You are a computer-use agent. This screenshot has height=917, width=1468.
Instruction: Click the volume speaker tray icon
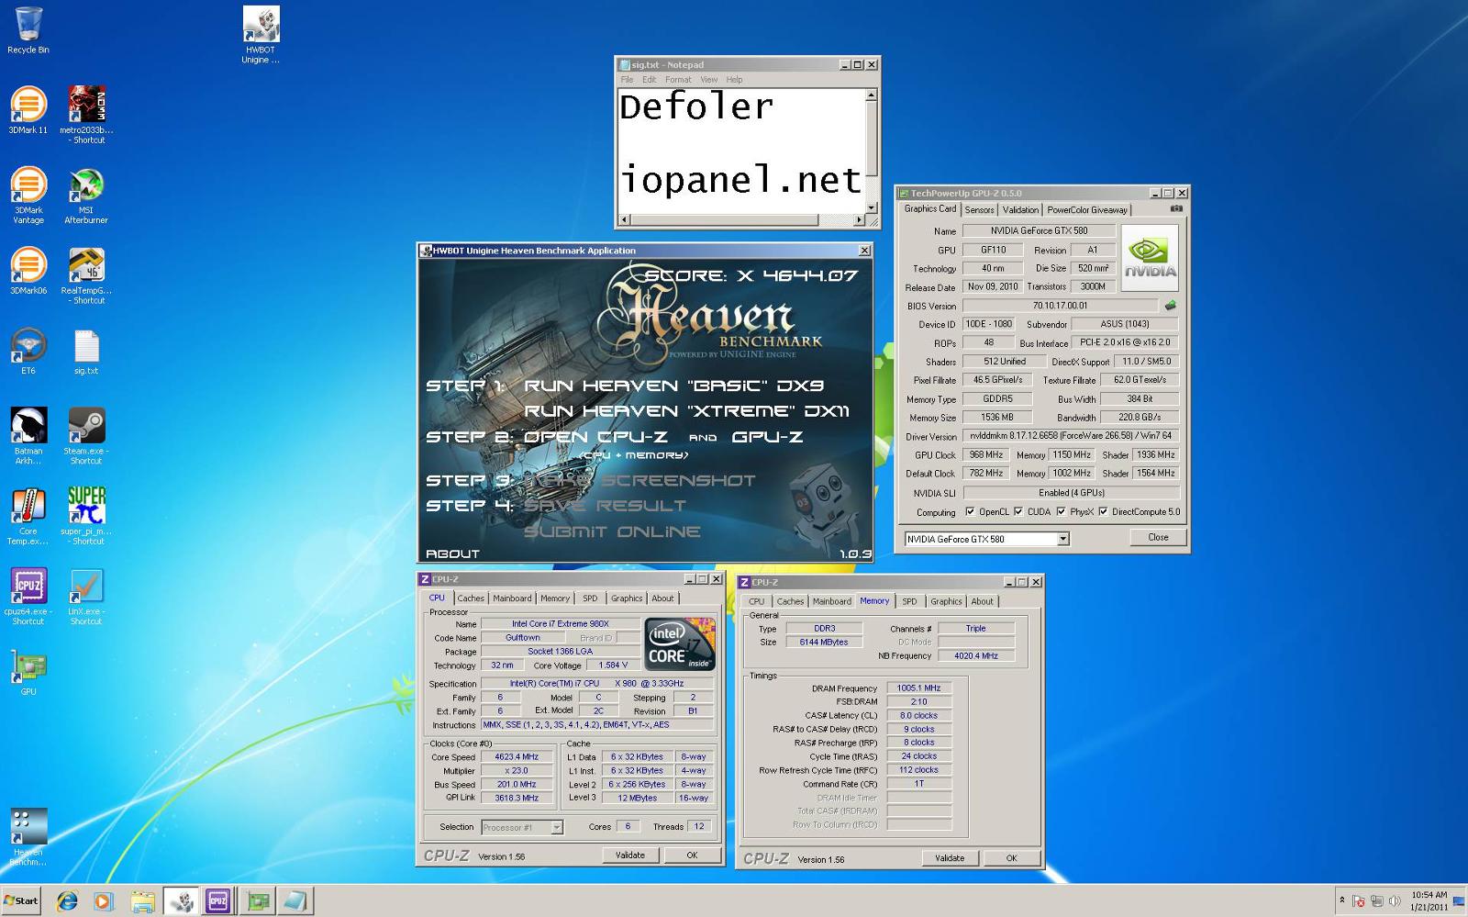pos(1395,901)
